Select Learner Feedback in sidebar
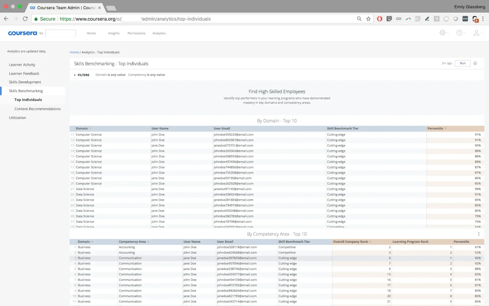 pos(24,73)
